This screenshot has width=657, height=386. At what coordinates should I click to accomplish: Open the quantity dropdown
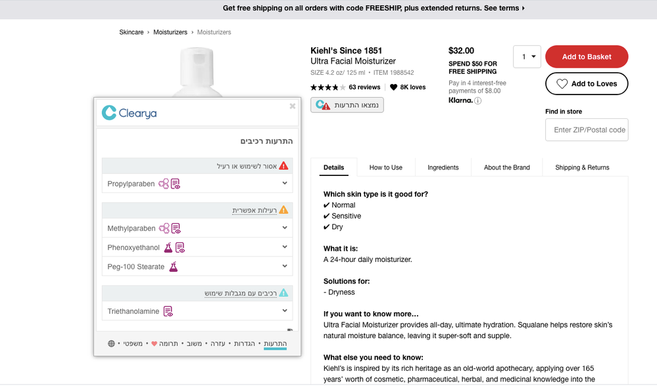pos(527,57)
